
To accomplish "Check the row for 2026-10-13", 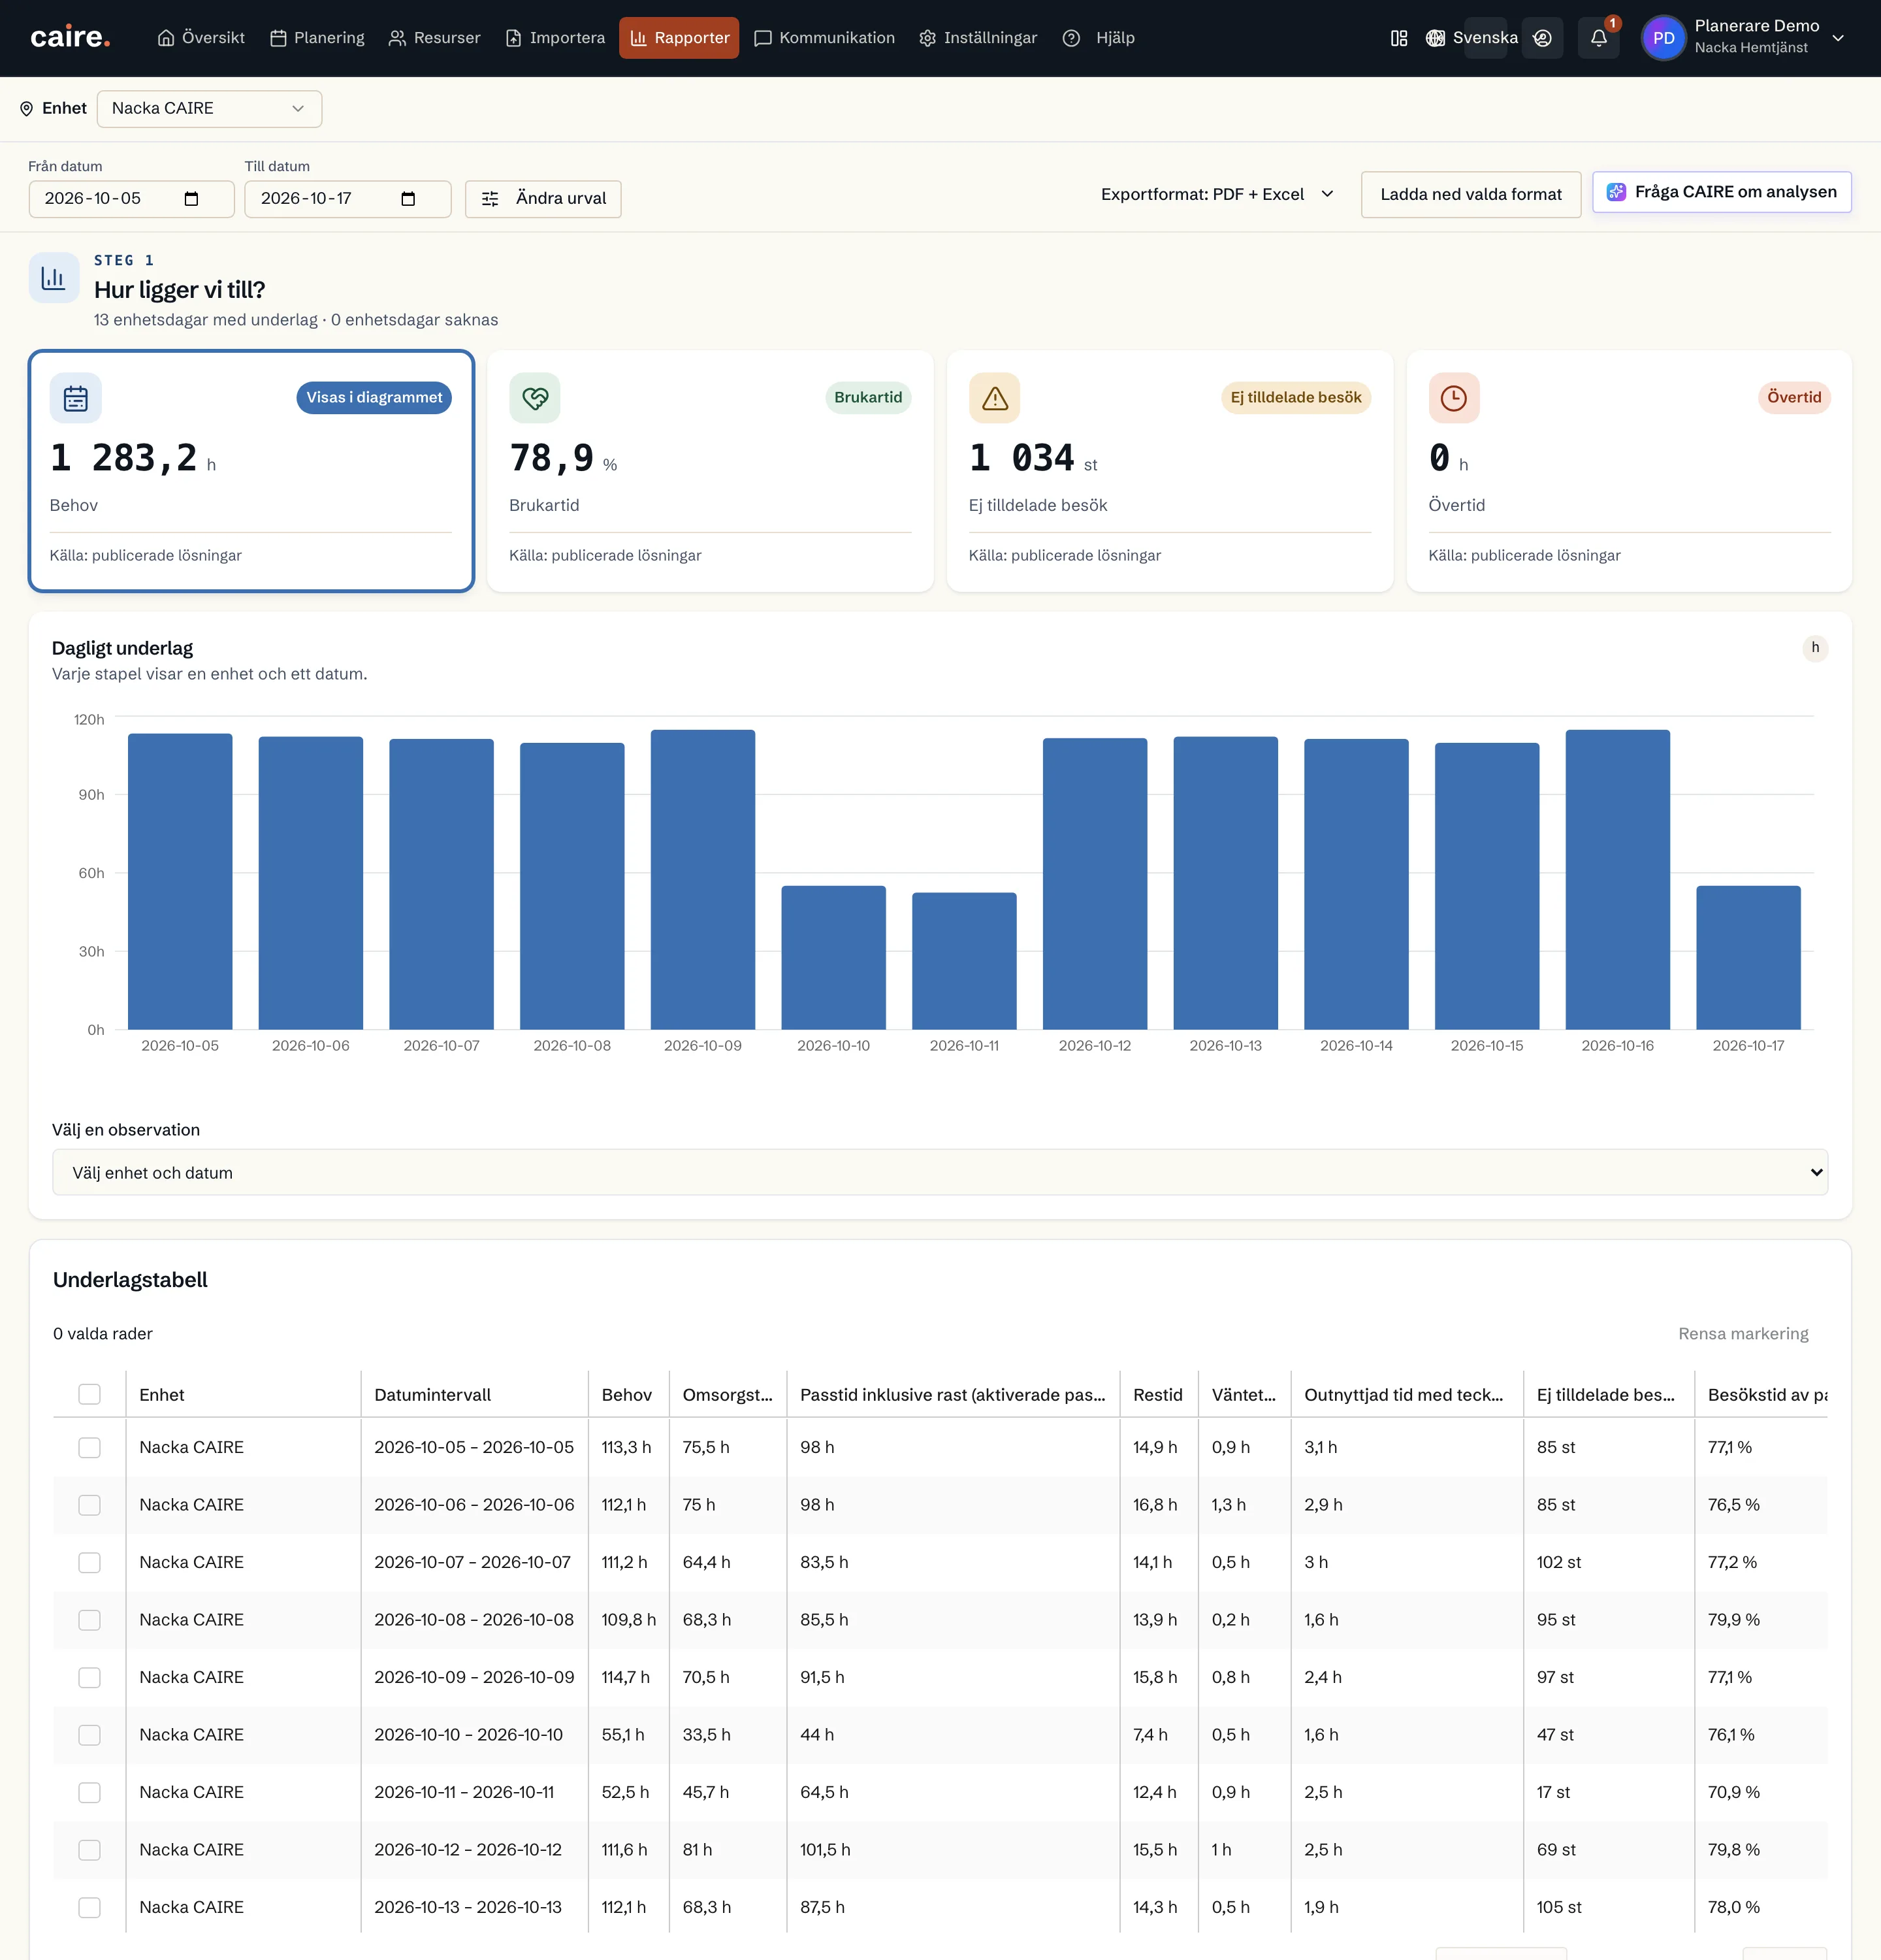I will point(90,1907).
